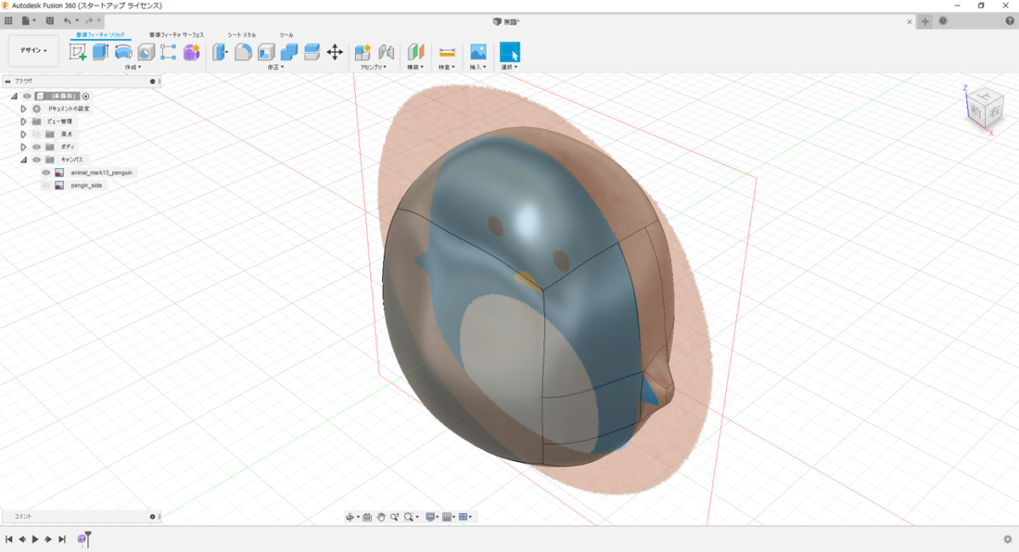
Task: Open the 作成 dropdown menu
Action: coord(132,66)
